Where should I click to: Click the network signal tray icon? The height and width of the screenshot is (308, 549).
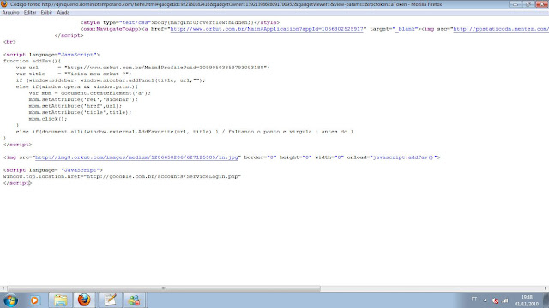505,300
